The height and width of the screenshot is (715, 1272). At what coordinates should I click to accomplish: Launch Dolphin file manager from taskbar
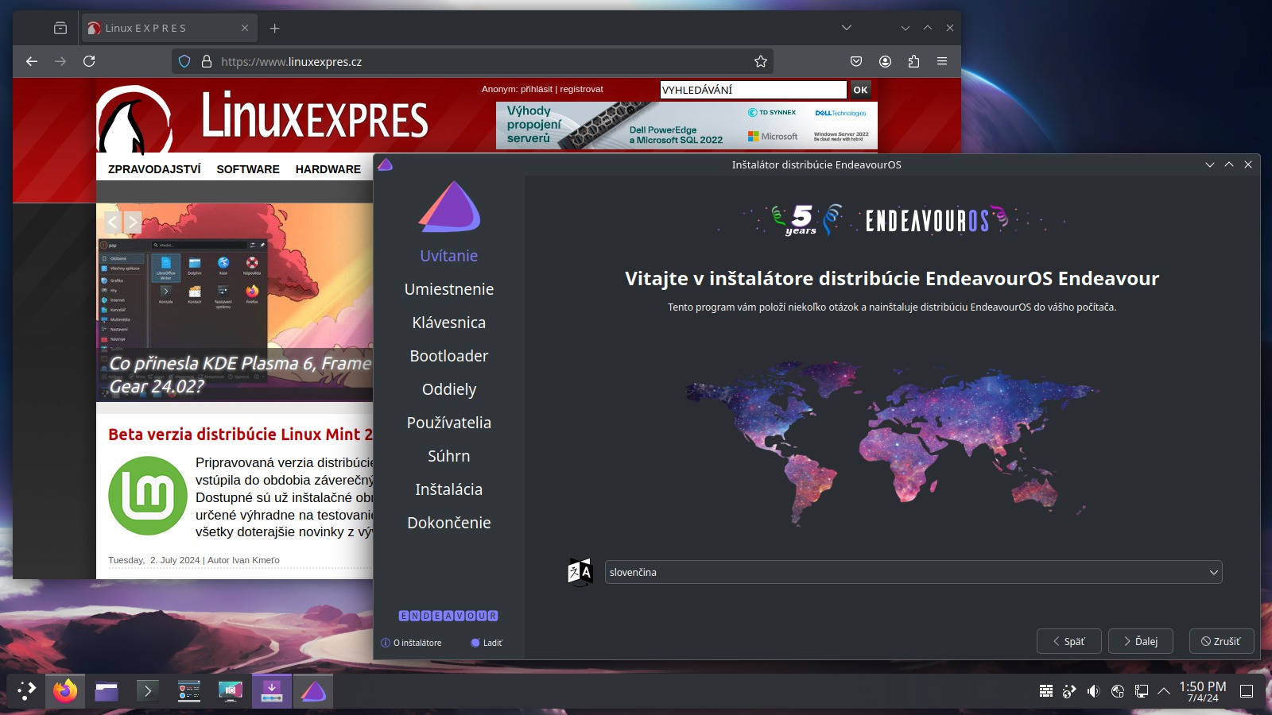(x=107, y=691)
